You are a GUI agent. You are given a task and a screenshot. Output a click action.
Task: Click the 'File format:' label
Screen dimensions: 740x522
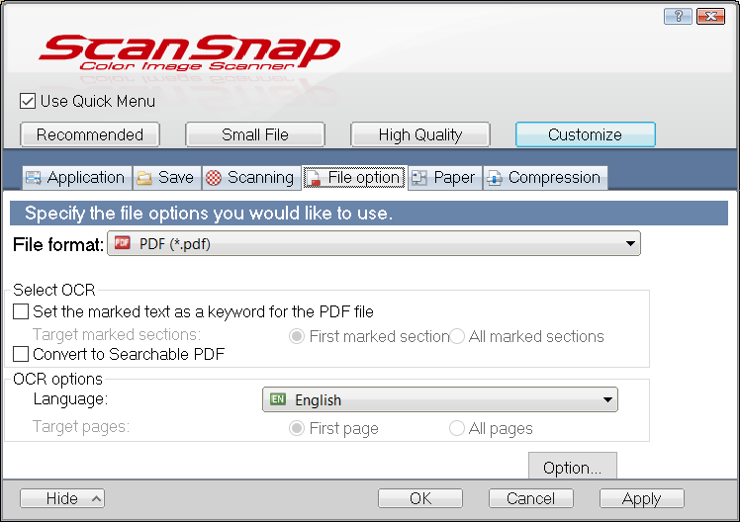pyautogui.click(x=58, y=245)
